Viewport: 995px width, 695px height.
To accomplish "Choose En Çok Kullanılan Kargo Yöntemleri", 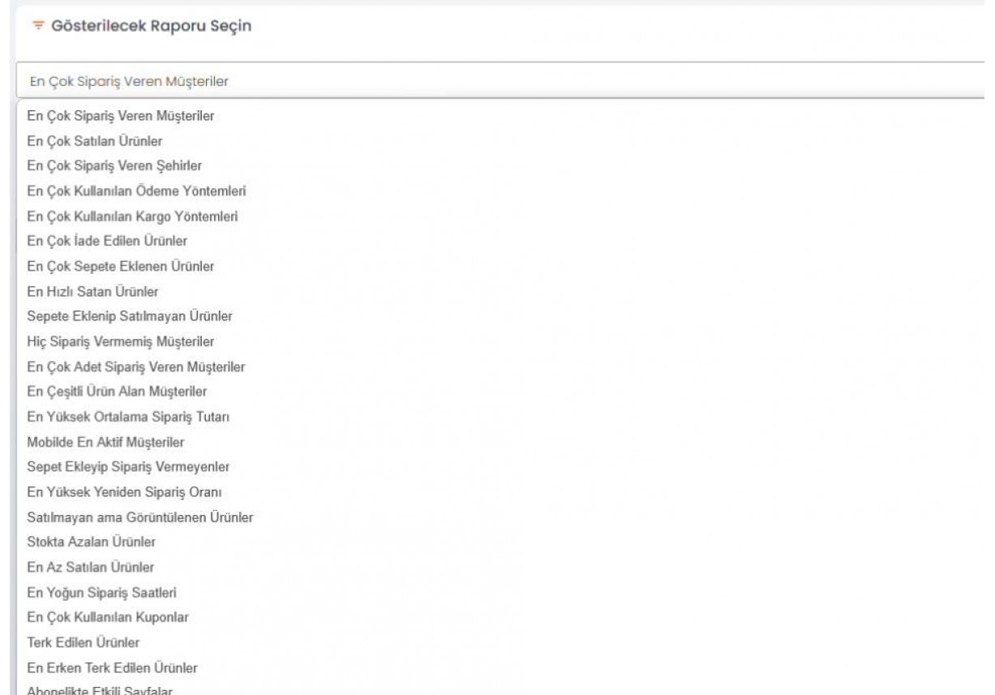I will pos(135,217).
